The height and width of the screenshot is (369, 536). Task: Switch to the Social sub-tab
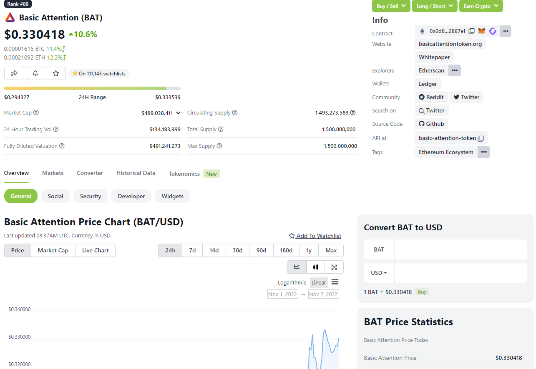[55, 196]
